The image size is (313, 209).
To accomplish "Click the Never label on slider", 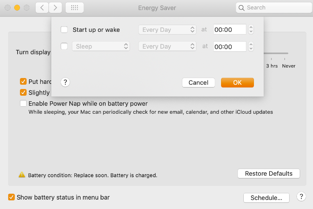I will coord(289,66).
